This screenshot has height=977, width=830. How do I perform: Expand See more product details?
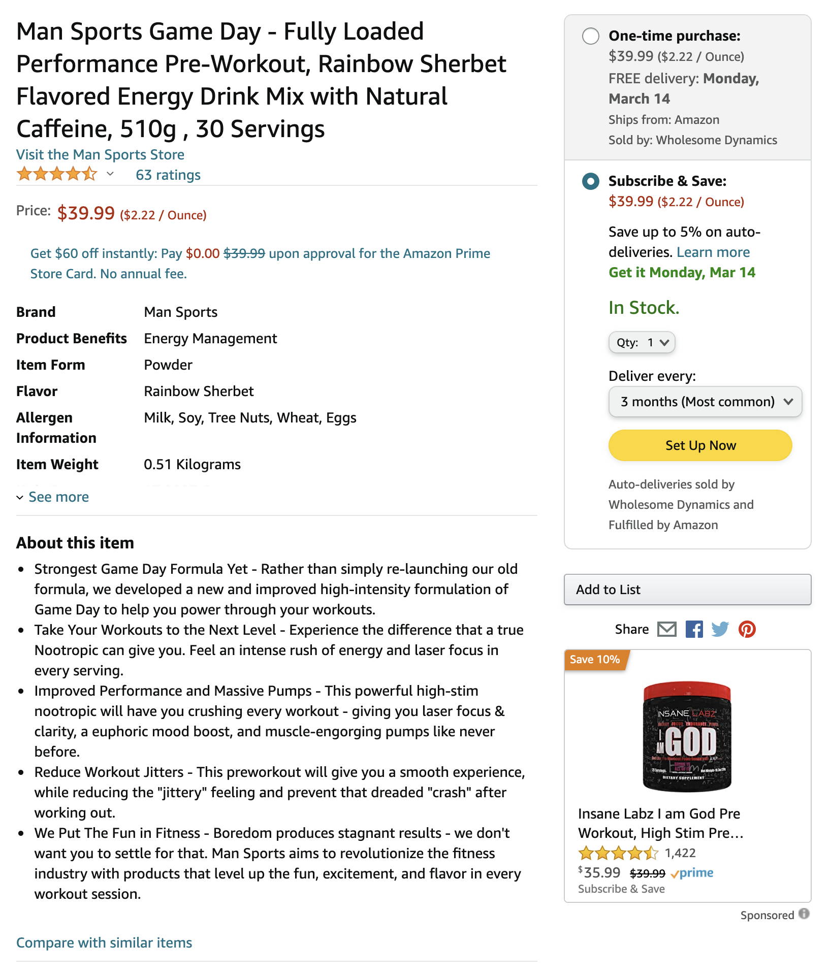53,497
